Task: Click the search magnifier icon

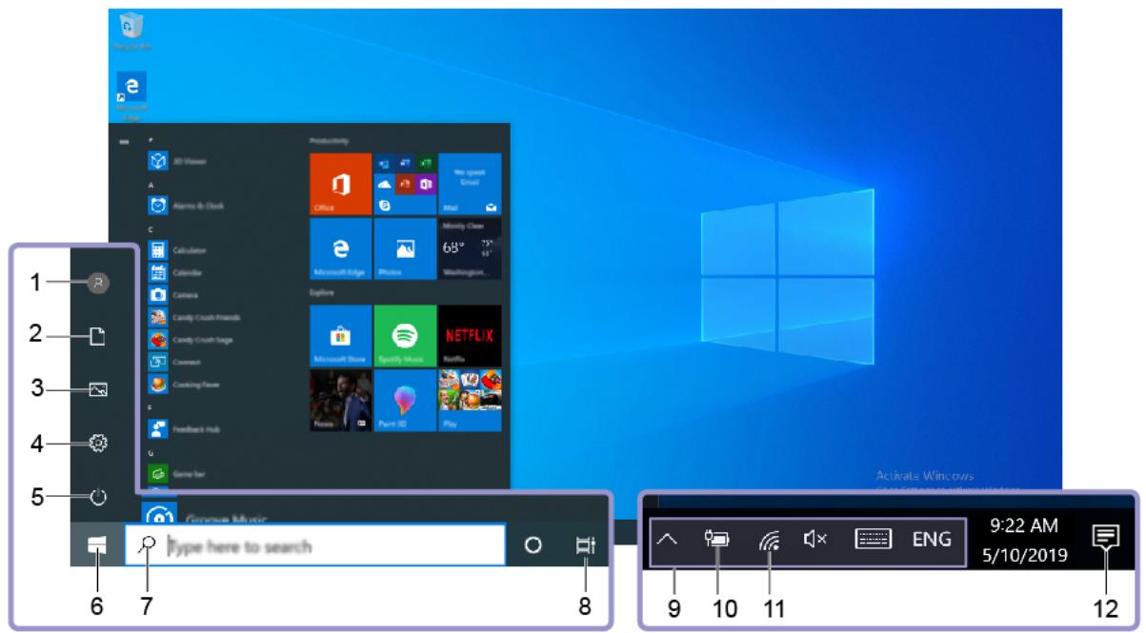Action: coord(147,544)
